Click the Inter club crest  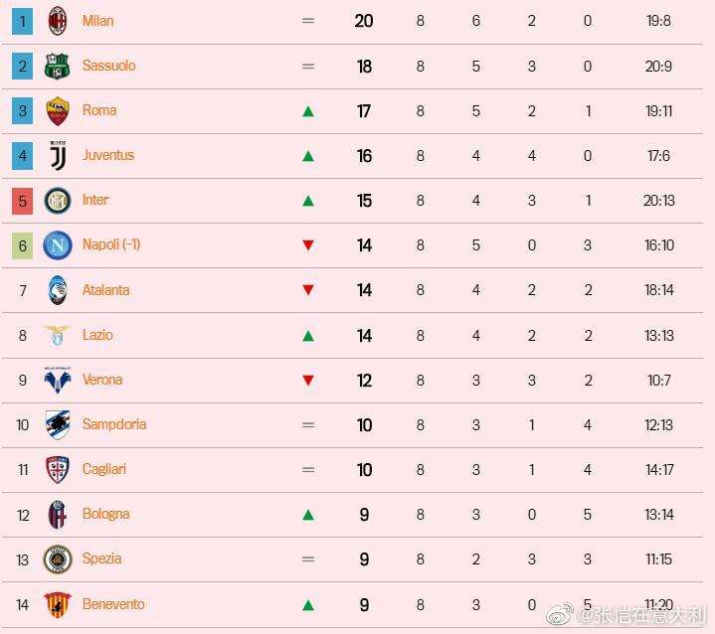(x=58, y=201)
